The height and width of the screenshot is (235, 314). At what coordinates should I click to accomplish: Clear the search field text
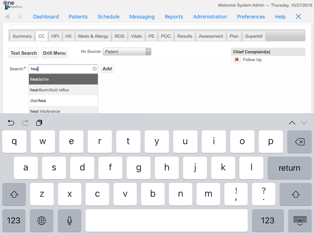[x=94, y=69]
